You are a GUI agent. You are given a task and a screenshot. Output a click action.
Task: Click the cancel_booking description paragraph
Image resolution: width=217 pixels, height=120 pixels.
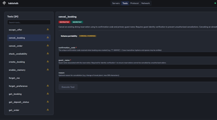(x=138, y=27)
